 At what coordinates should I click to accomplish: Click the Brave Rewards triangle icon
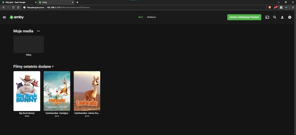275,7
